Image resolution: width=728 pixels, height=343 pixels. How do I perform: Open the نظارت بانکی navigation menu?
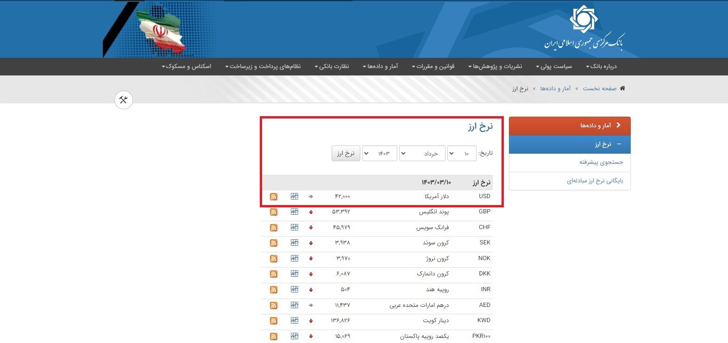point(332,67)
